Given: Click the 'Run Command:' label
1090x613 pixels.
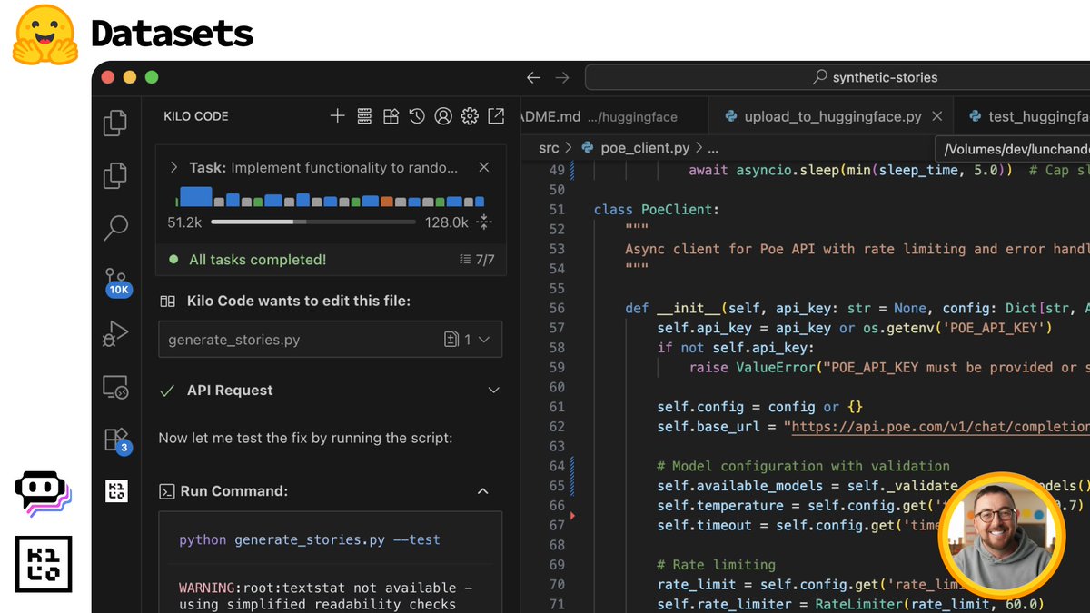Looking at the screenshot, I should [234, 491].
